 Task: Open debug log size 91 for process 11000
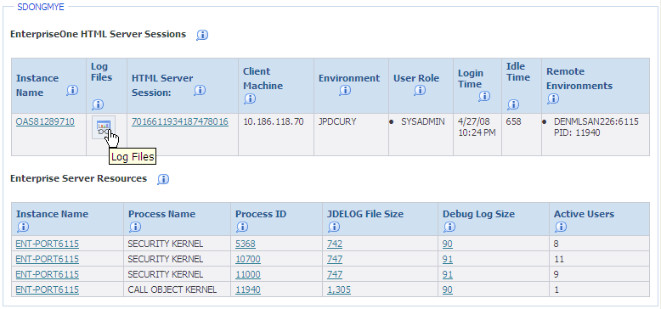pyautogui.click(x=448, y=274)
